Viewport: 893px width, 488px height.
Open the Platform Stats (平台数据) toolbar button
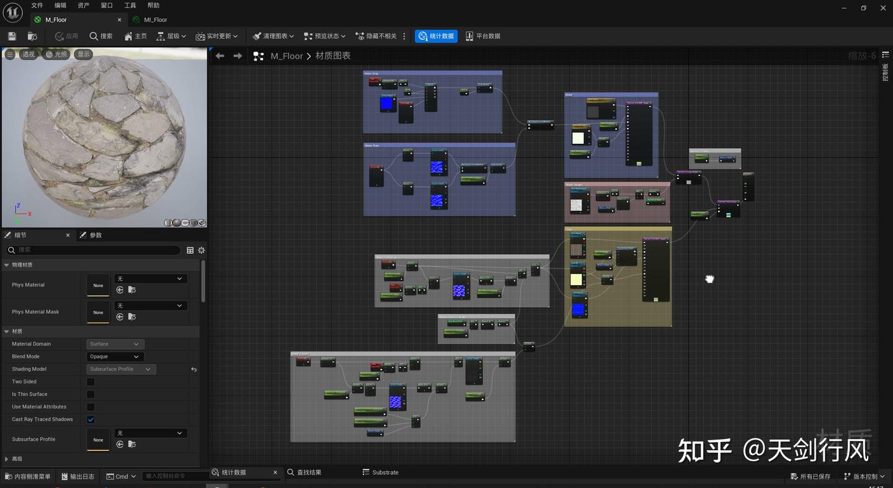[x=482, y=36]
